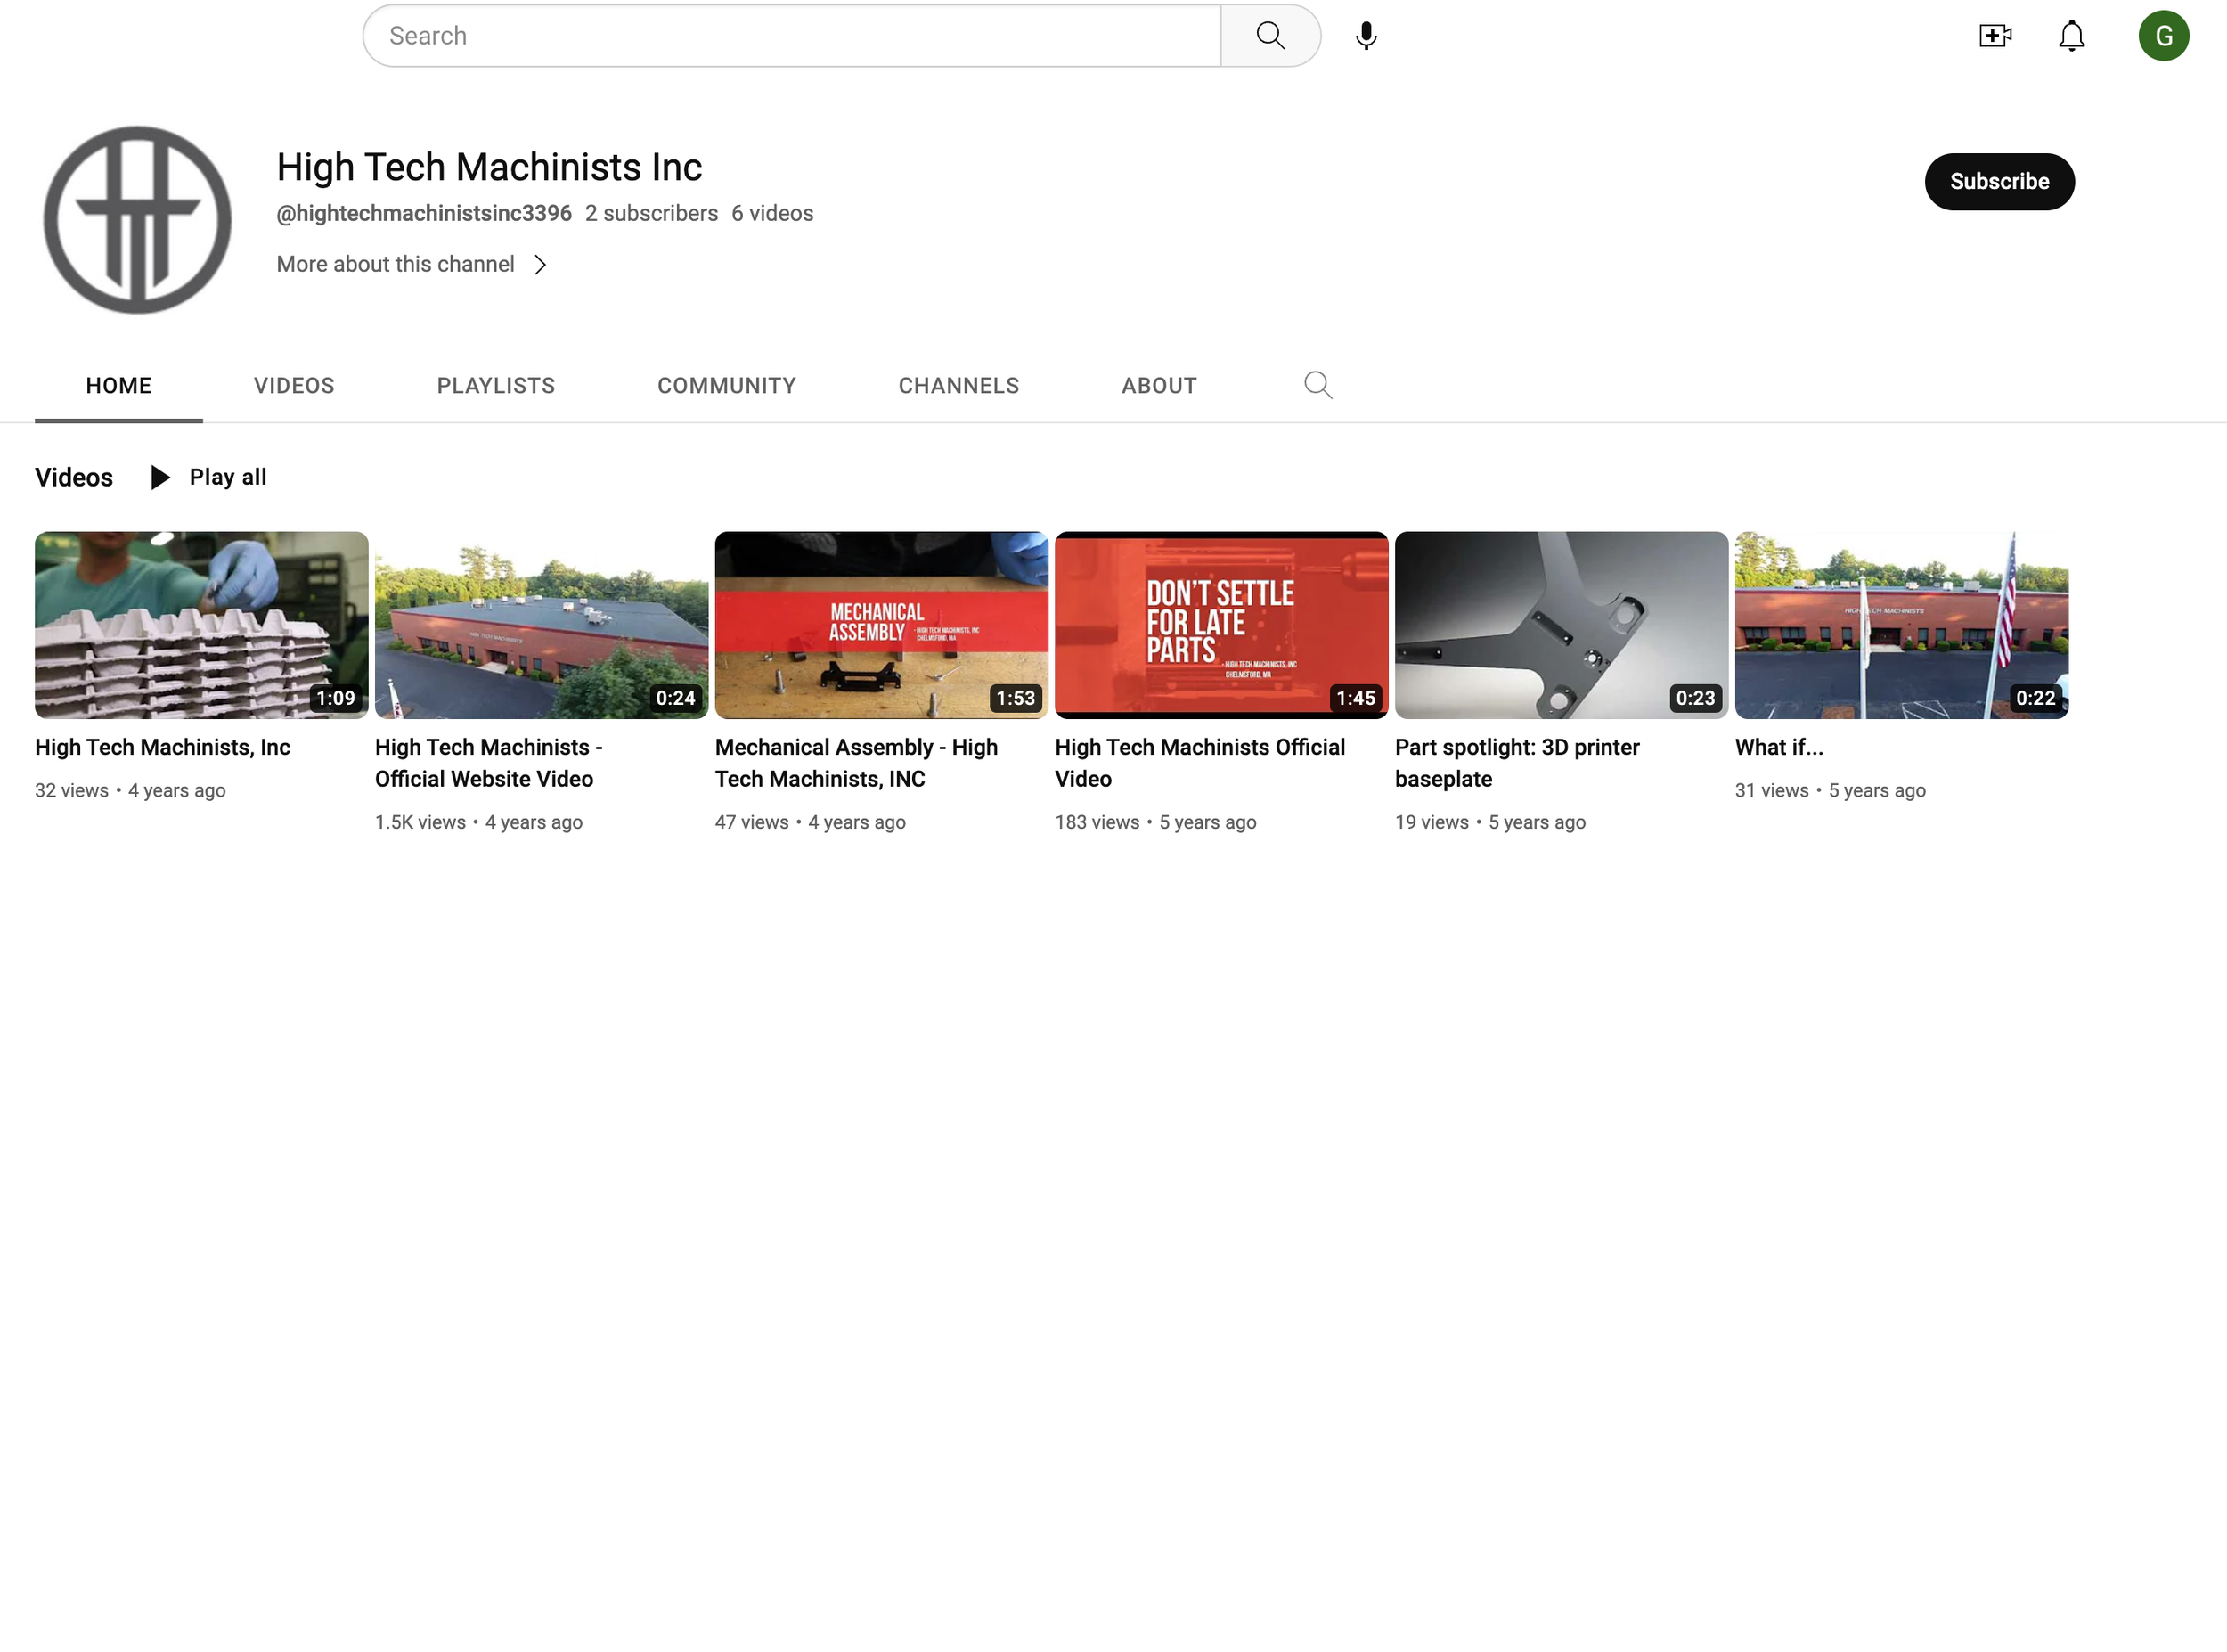Click the channel tab search magnifier
Screen dimensions: 2227x1652
click(1317, 385)
